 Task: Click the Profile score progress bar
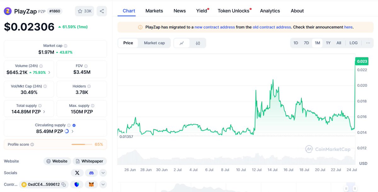click(x=82, y=144)
